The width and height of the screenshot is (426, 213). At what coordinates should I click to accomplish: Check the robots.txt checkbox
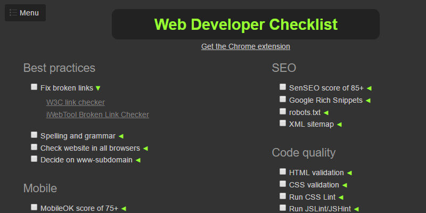(x=283, y=111)
